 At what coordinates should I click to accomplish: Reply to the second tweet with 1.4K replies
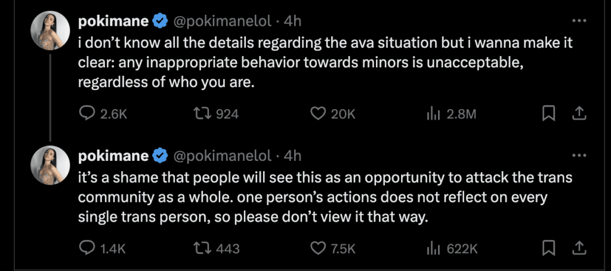[x=87, y=248]
